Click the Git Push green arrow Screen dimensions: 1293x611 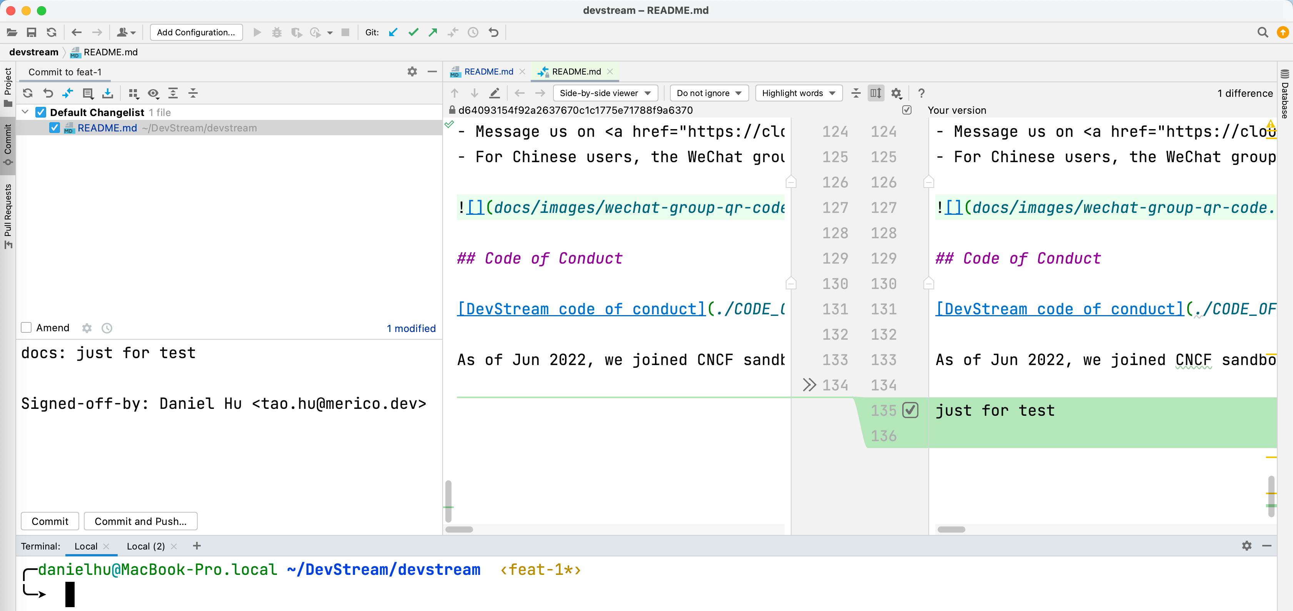click(x=433, y=33)
